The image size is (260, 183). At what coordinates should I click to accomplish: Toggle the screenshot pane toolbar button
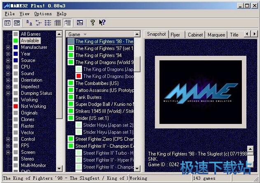click(x=17, y=23)
